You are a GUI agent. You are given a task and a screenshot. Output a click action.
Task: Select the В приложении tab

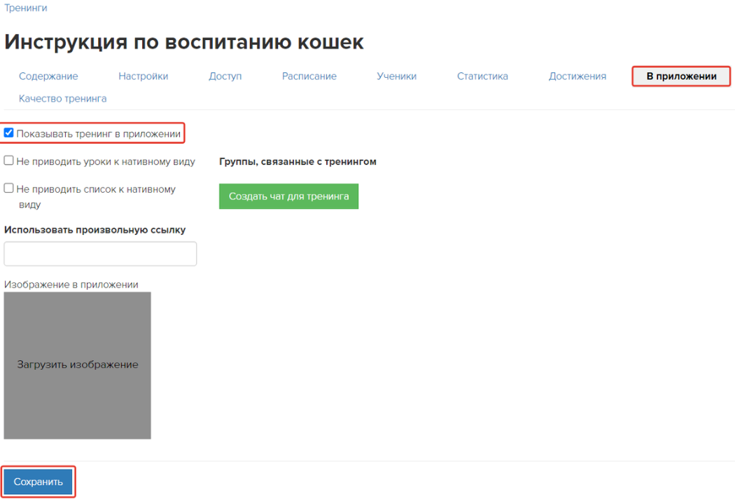(x=681, y=76)
